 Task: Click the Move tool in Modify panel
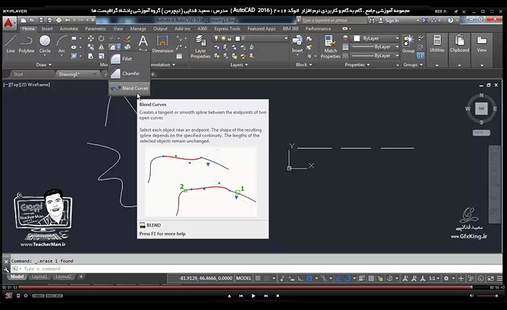tap(91, 39)
